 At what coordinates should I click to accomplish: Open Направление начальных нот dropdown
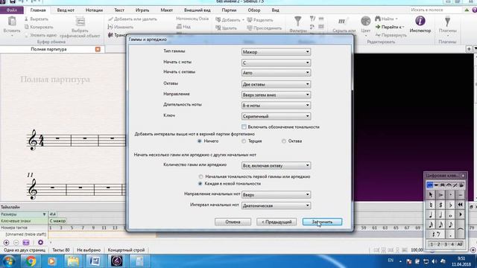click(276, 195)
